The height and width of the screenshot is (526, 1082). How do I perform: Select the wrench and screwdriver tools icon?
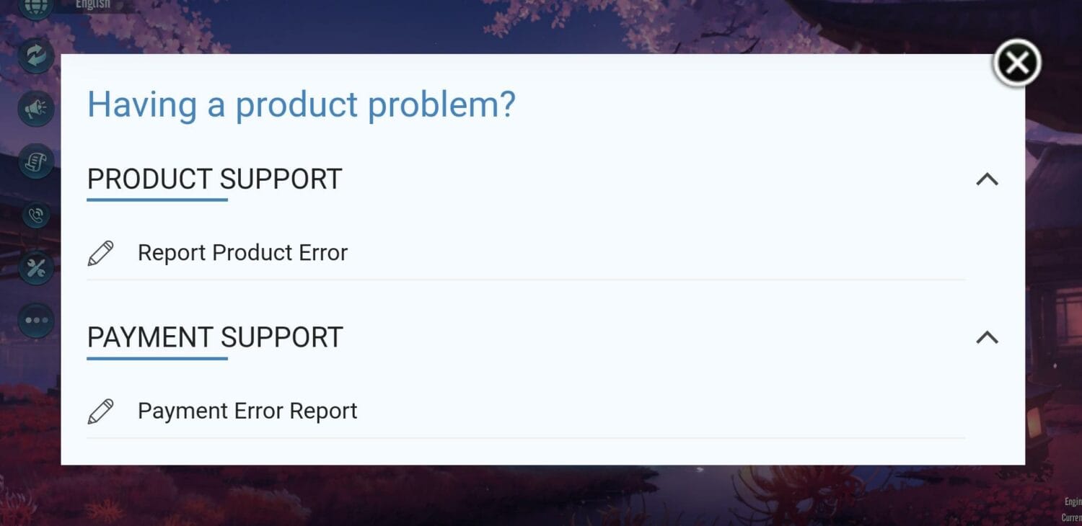click(x=35, y=267)
